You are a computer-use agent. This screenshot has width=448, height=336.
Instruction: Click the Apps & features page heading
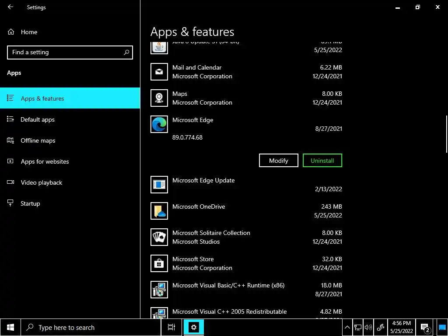point(192,31)
